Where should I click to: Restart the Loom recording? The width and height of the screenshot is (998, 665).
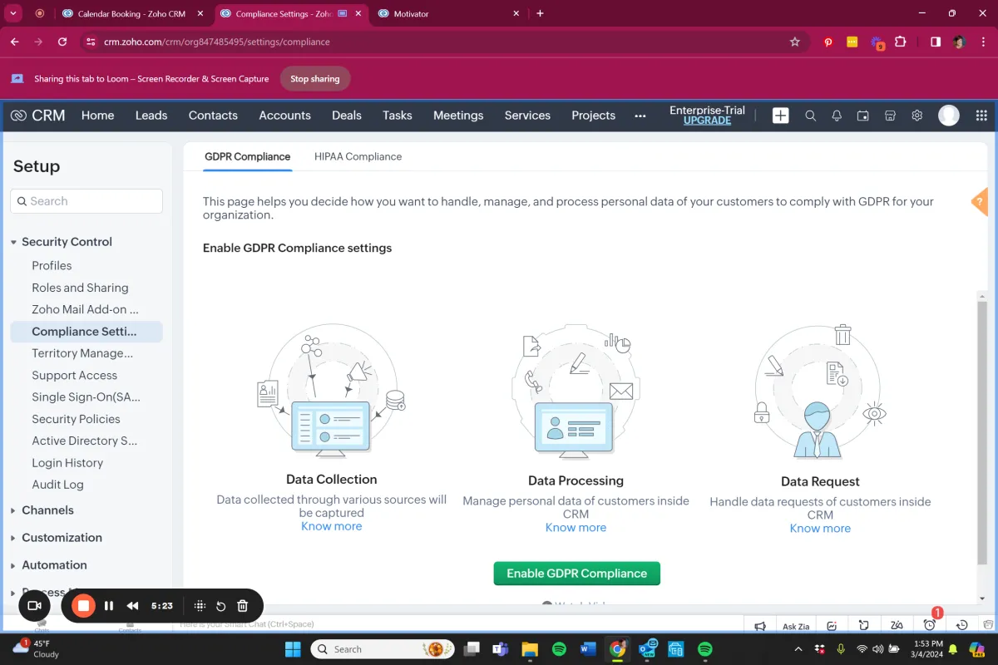click(221, 606)
